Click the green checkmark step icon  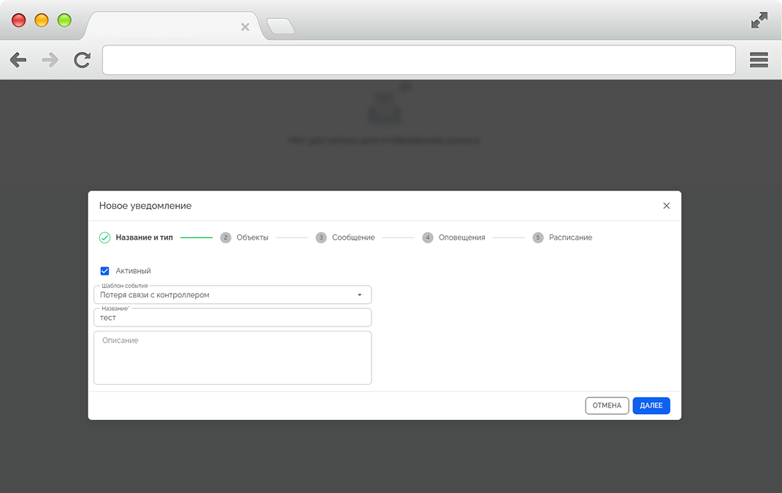tap(104, 237)
